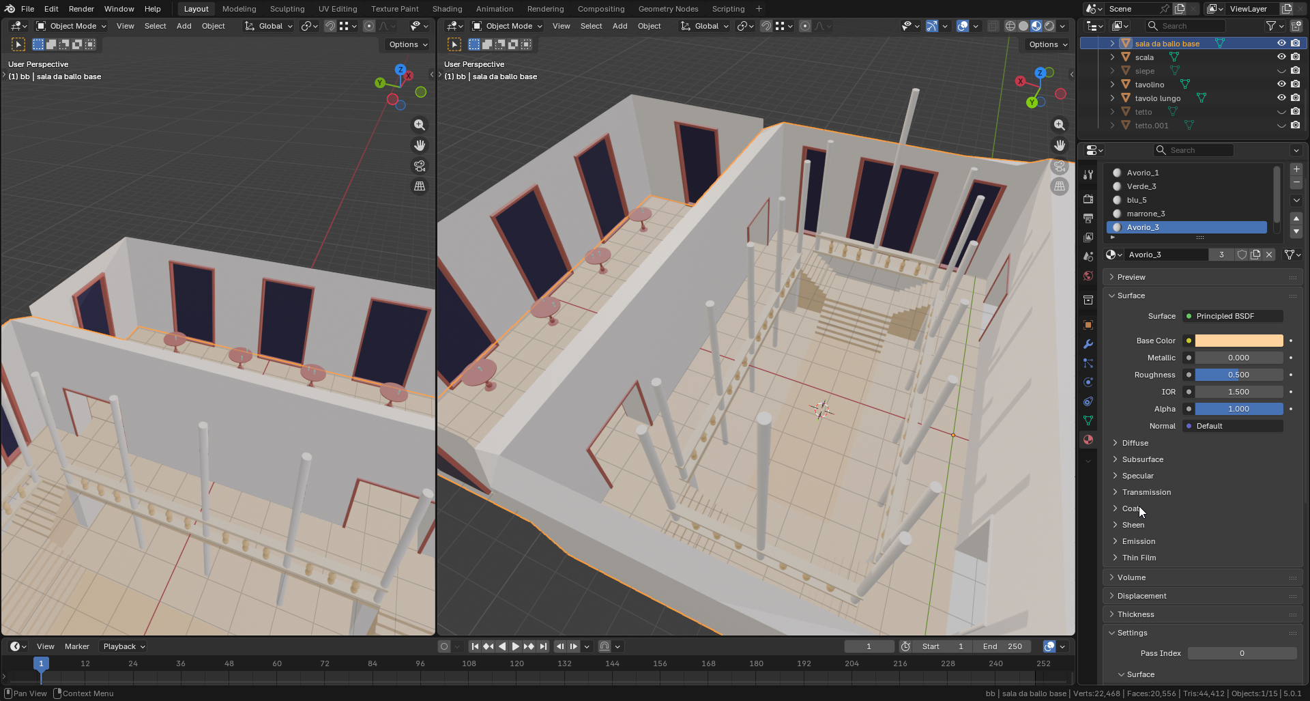Click the play animation button
This screenshot has height=701, width=1310.
click(x=516, y=646)
